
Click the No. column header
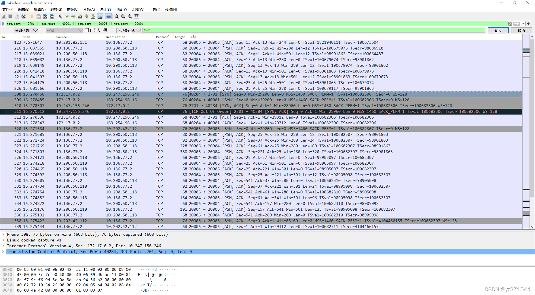[x=11, y=37]
